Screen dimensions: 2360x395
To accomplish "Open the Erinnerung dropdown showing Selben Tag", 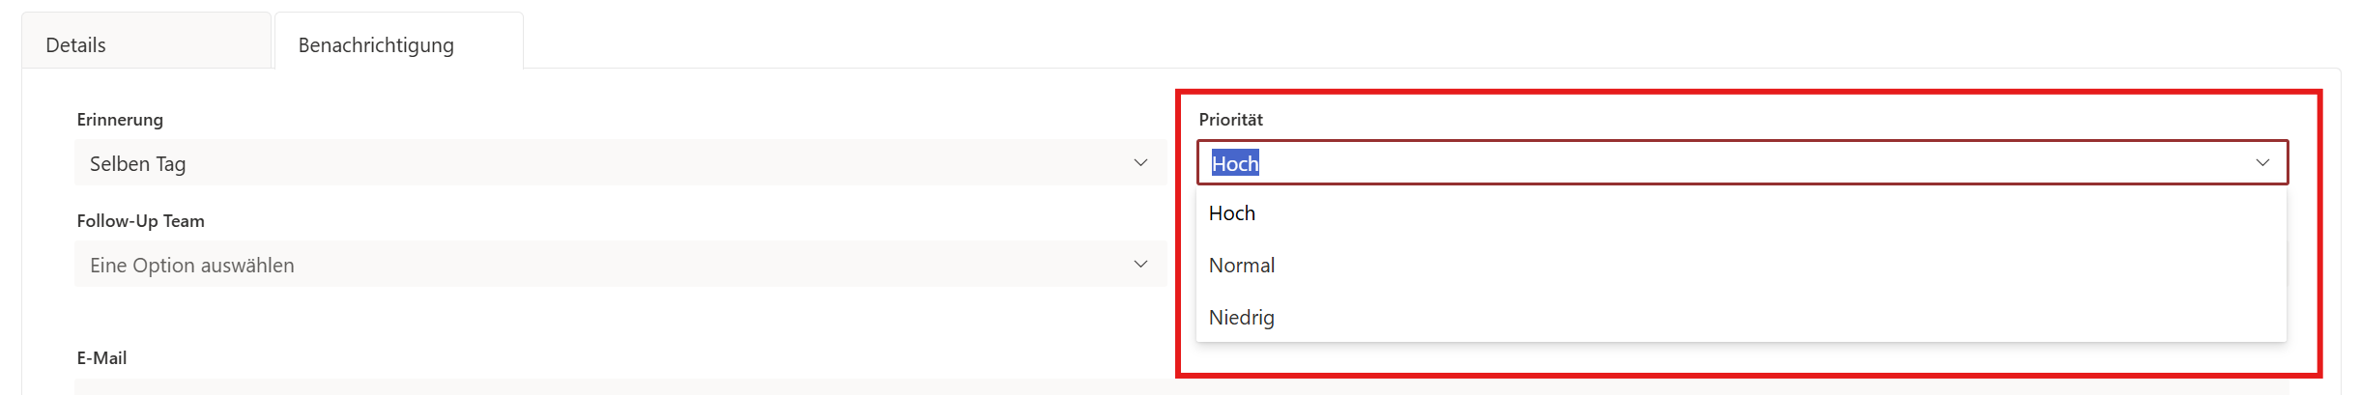I will pos(619,163).
